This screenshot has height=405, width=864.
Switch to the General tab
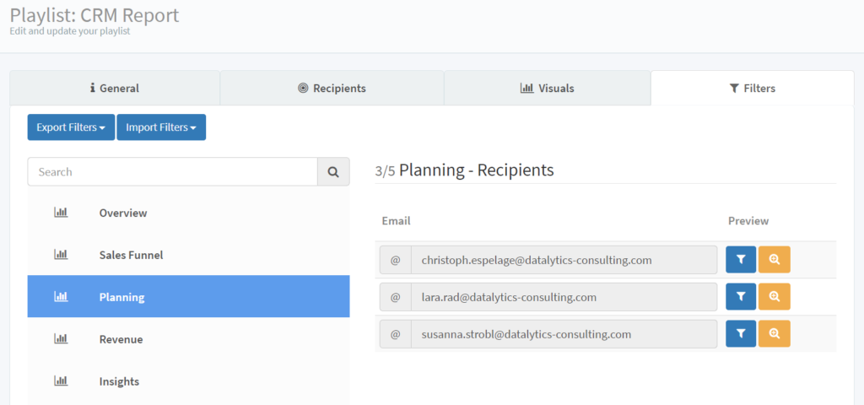pos(115,88)
